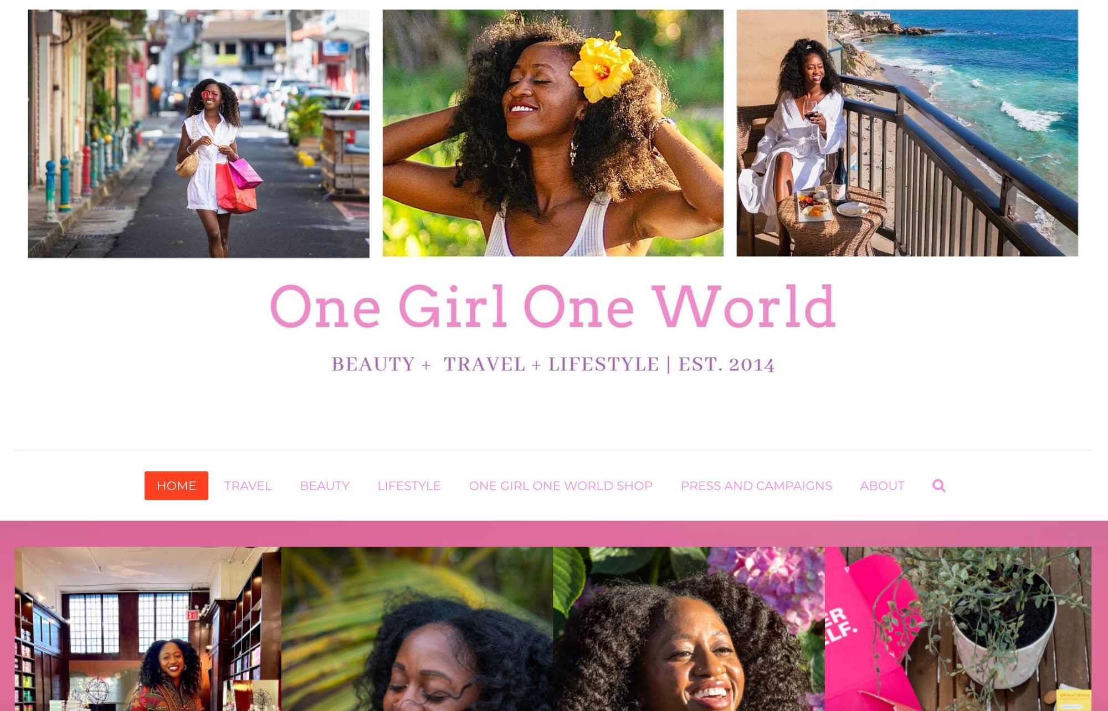Screen dimensions: 1108x711
Task: Open the smiling woman with hydrangeas post
Action: [x=689, y=629]
